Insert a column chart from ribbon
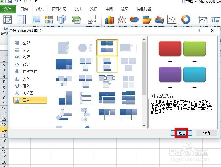This screenshot has width=221, height=167. [x=109, y=20]
